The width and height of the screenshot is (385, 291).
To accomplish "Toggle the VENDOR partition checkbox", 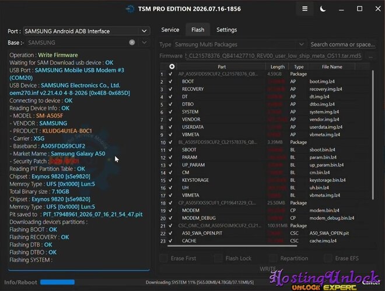I will pos(170,119).
